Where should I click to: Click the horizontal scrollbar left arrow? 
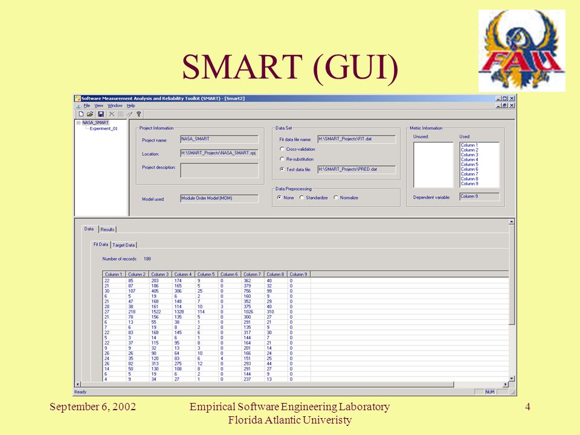click(x=78, y=384)
